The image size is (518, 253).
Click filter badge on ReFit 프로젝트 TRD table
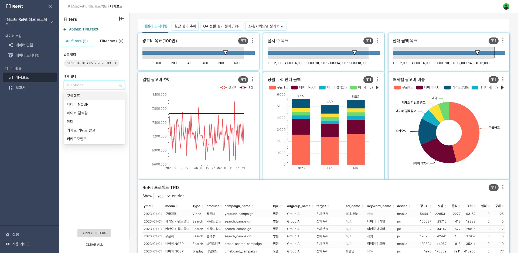click(493, 187)
